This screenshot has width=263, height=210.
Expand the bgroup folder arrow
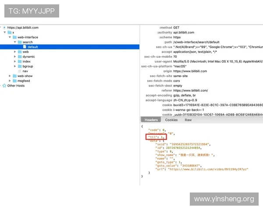click(x=15, y=66)
